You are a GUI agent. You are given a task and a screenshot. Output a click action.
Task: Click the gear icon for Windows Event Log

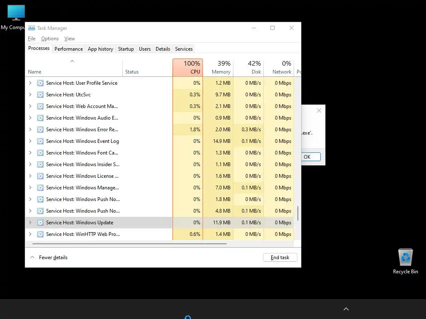click(40, 141)
